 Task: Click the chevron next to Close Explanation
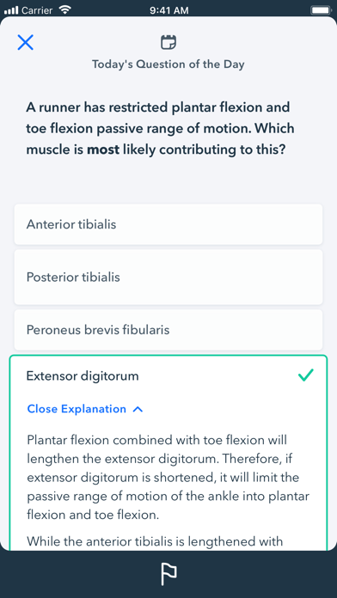tap(138, 410)
